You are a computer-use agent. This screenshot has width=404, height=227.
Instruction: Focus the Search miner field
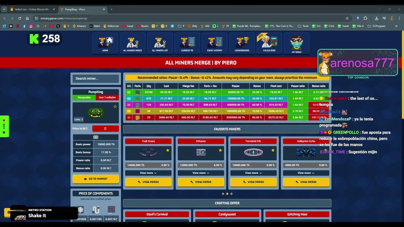pyautogui.click(x=96, y=79)
